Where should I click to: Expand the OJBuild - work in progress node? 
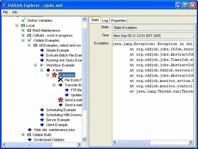pos(23,35)
